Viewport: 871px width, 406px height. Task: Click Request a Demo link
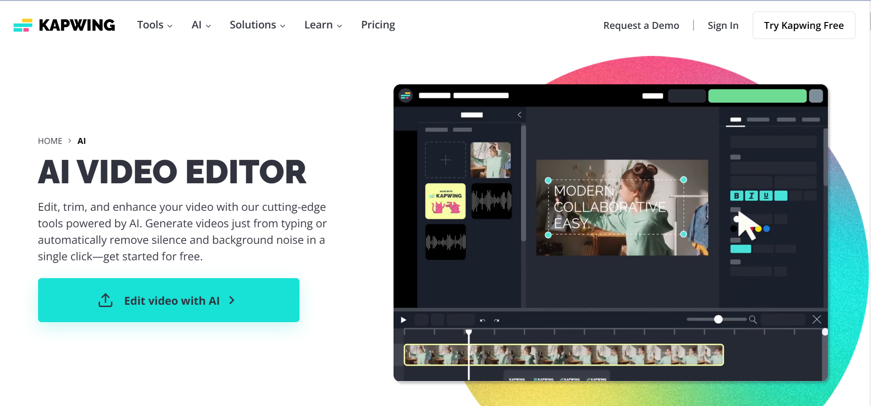tap(641, 26)
